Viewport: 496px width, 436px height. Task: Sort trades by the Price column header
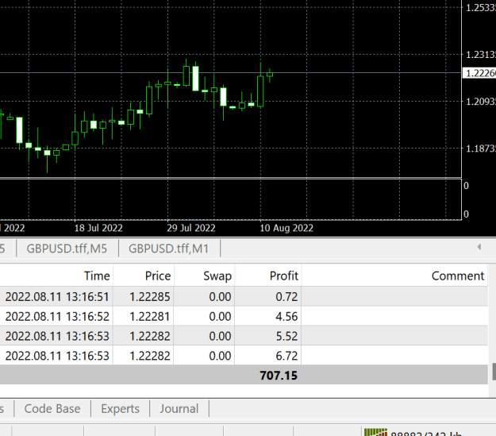(144, 276)
